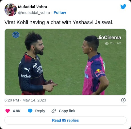Read 85 replies
Image resolution: width=131 pixels, height=129 pixels.
click(x=65, y=120)
